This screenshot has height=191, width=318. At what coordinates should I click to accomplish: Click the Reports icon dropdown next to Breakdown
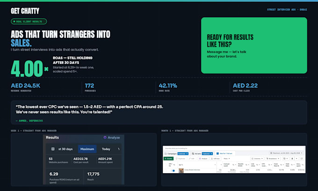pyautogui.click(x=286, y=159)
